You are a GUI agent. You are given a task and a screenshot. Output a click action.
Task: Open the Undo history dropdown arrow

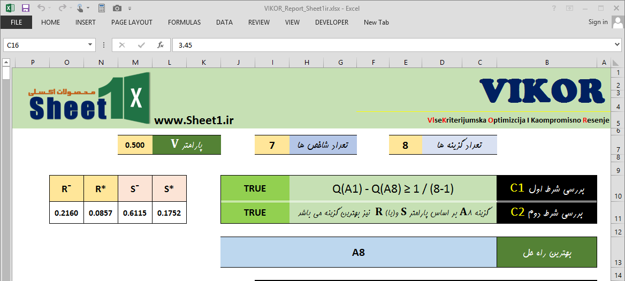click(x=49, y=8)
